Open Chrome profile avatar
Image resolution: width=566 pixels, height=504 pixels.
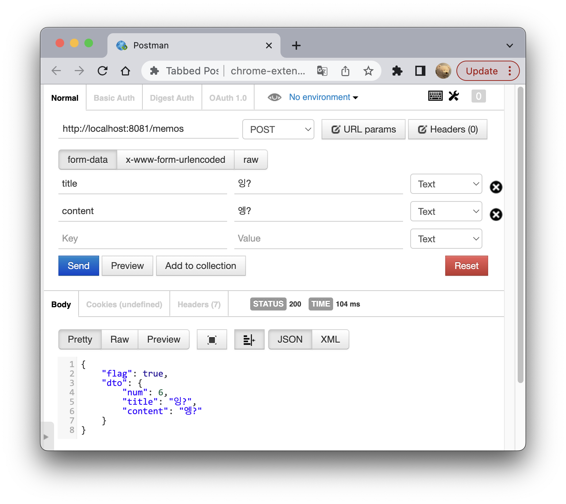click(443, 71)
